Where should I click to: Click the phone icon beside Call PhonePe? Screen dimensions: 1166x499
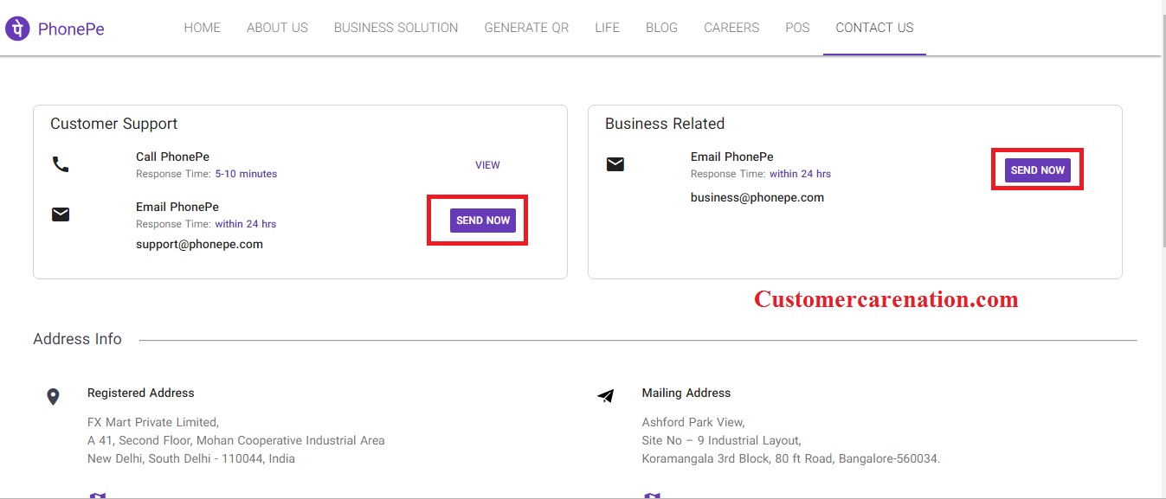point(61,164)
